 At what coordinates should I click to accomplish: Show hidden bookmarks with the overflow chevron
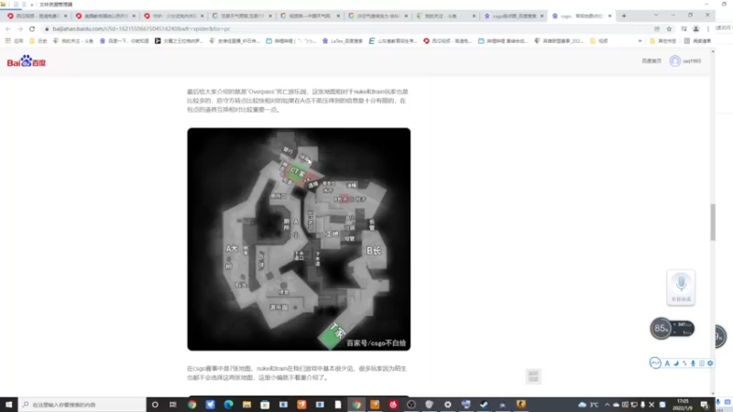(640, 40)
